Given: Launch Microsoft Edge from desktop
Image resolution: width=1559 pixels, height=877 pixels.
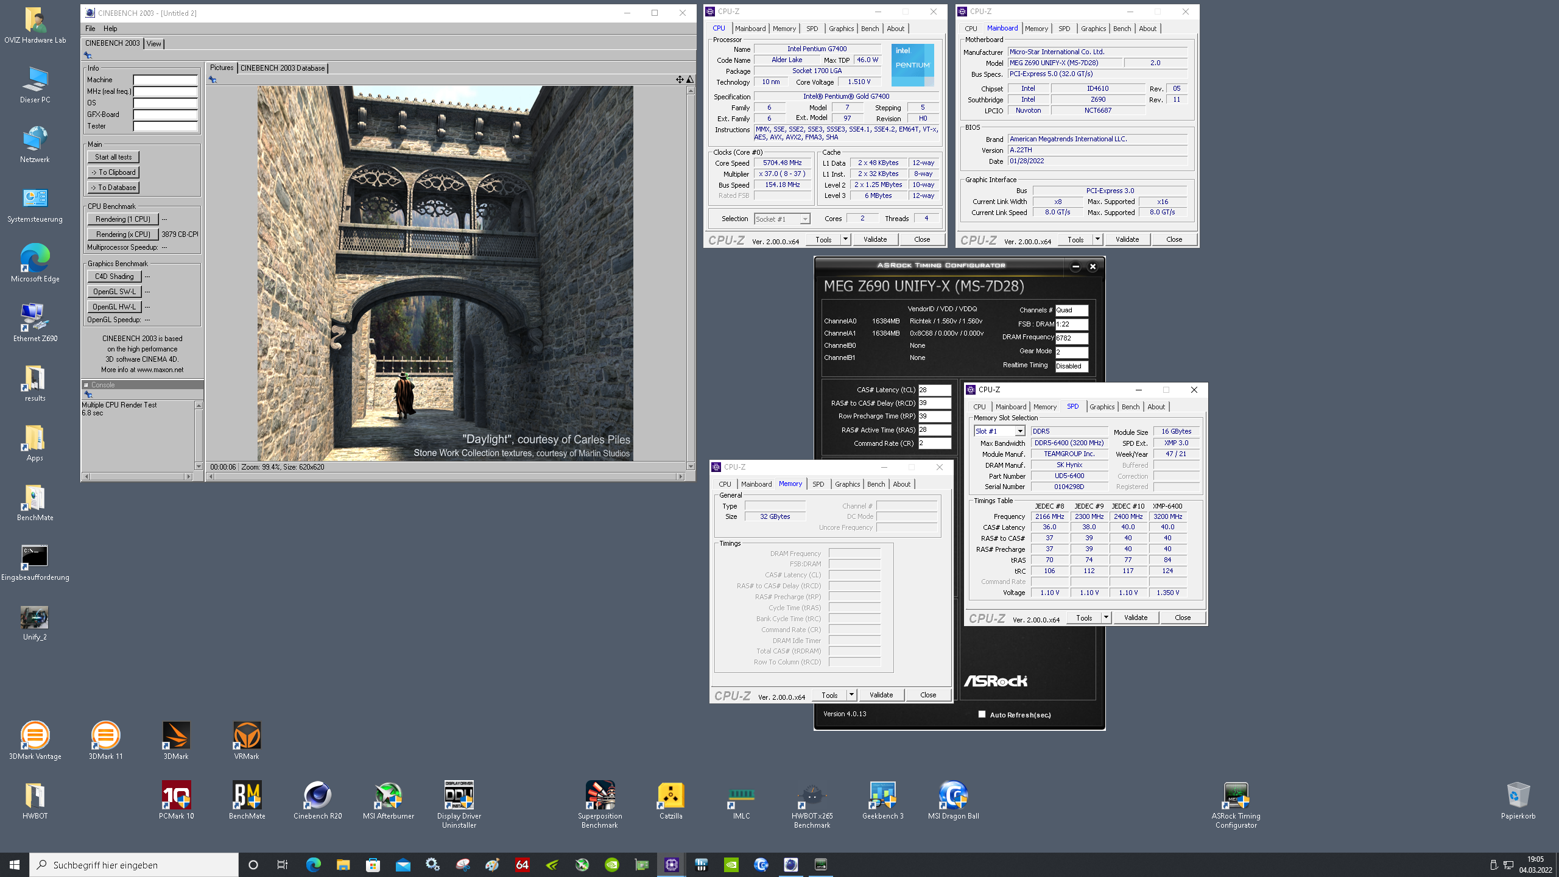Looking at the screenshot, I should point(35,264).
